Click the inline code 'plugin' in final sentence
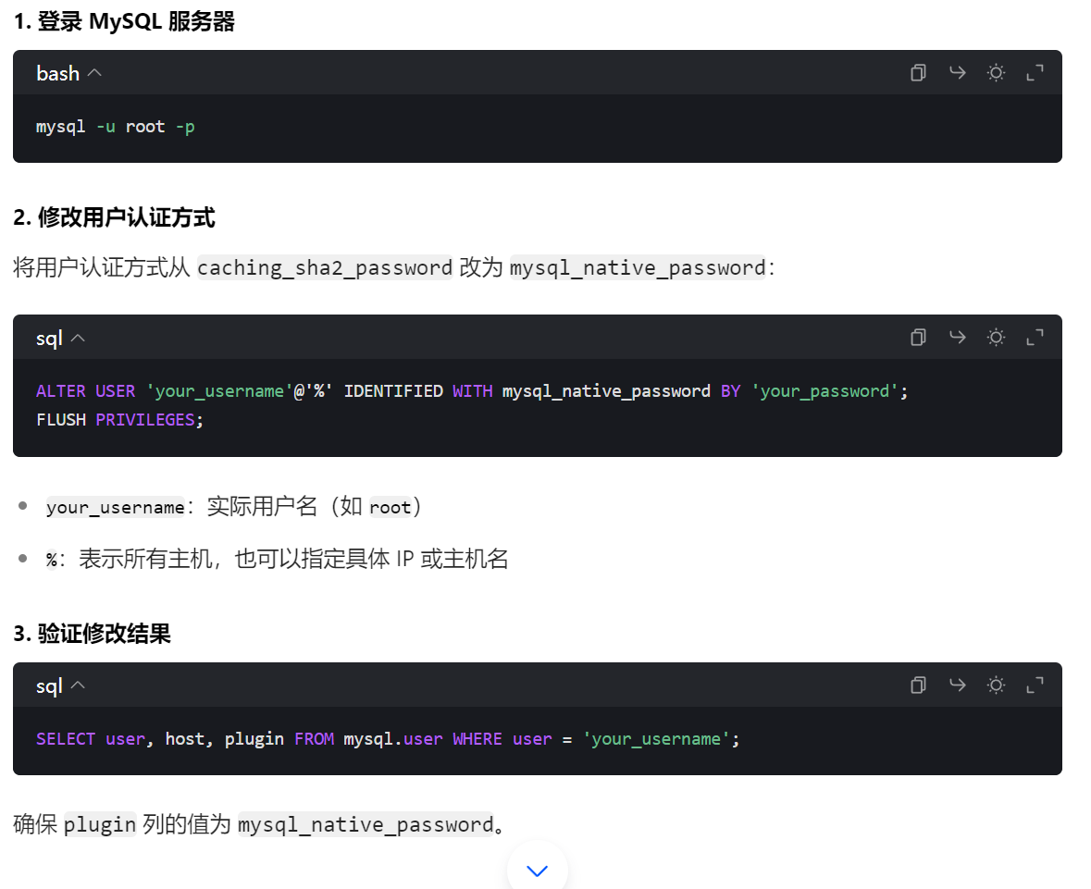Viewport: 1091px width, 889px height. point(100,824)
